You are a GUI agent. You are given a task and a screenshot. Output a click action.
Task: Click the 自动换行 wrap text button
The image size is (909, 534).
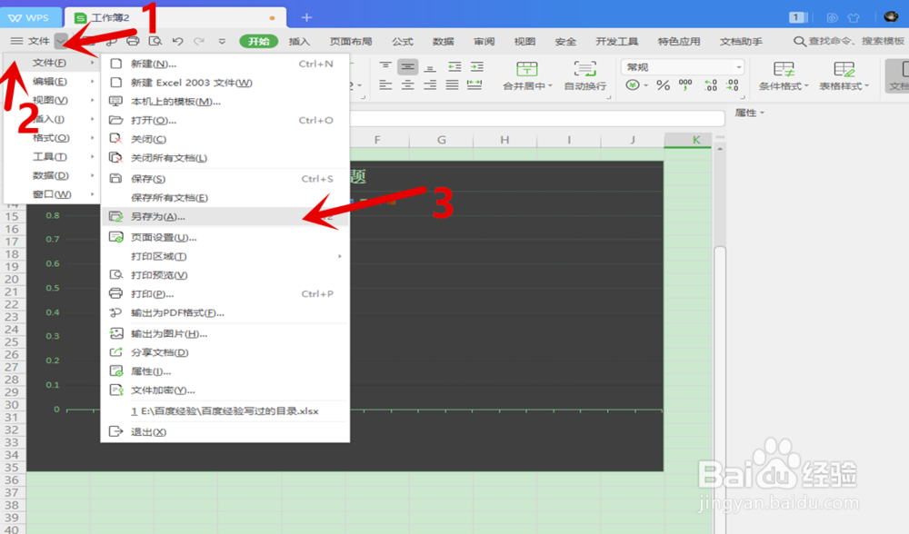(584, 76)
